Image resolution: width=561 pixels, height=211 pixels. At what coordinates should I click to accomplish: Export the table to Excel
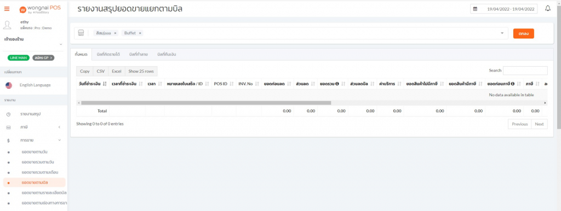click(117, 71)
